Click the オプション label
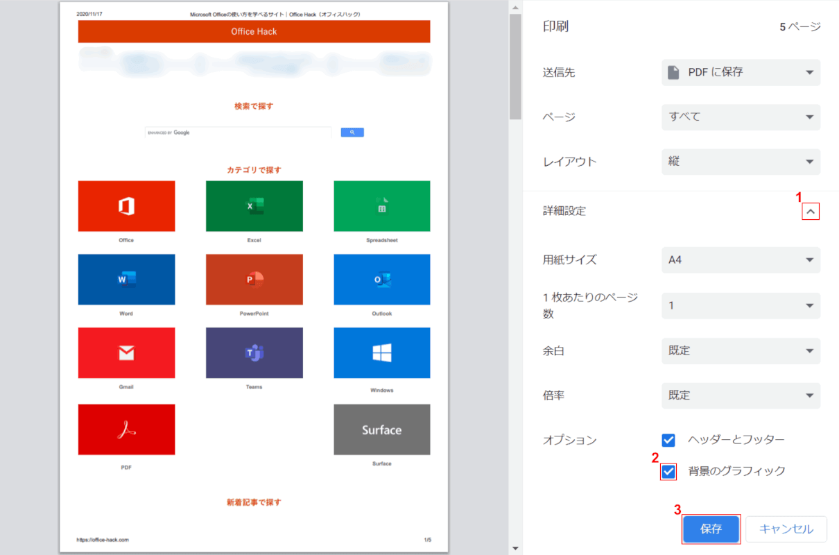 [x=569, y=440]
